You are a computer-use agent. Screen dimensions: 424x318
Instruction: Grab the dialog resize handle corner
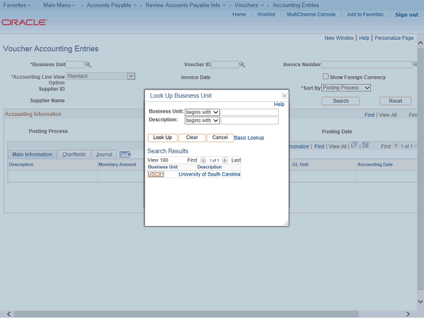click(x=286, y=223)
